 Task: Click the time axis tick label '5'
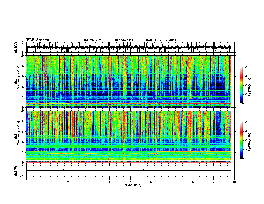tap(130, 182)
